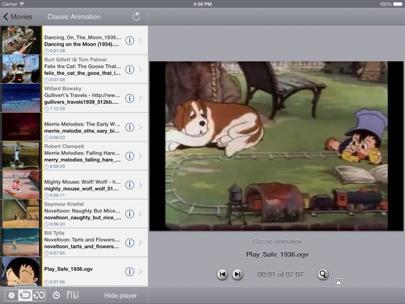Tap the playing video frame
Viewport: 405px width, 304px height.
pos(276,146)
